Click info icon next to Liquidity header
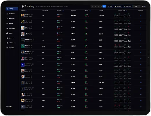The height and width of the screenshot is (116, 151). pyautogui.click(x=63, y=11)
